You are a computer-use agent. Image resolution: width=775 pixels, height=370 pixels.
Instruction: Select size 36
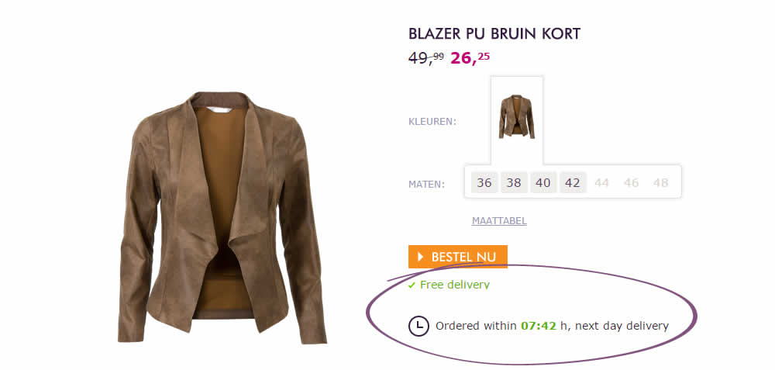click(484, 183)
